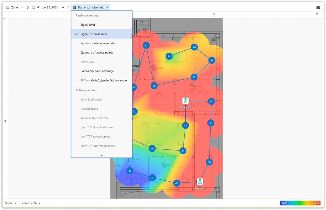
Task: Click the checkmark beside Signal-to-noise ratio
Action: (x=76, y=34)
